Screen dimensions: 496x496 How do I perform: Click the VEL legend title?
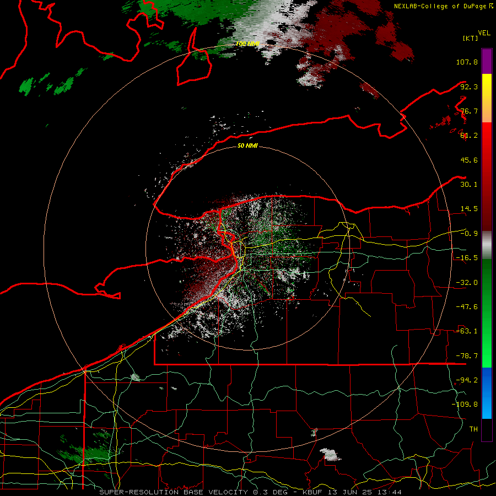point(484,33)
